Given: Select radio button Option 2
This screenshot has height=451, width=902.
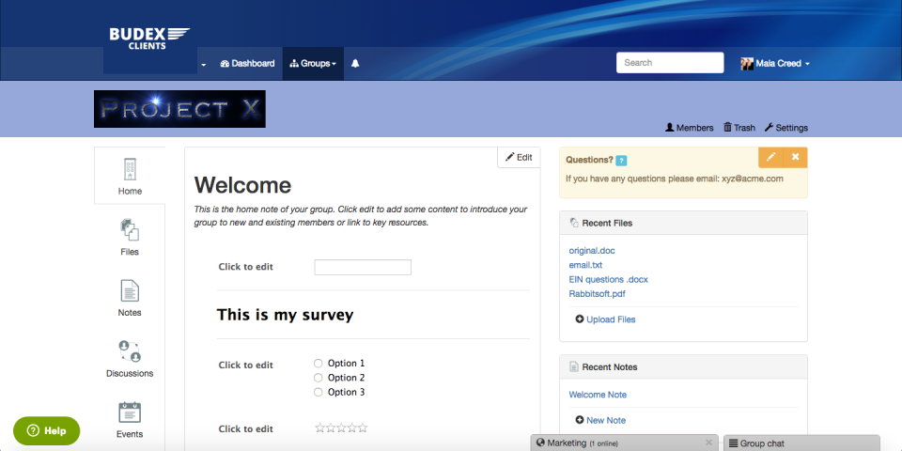Looking at the screenshot, I should point(319,378).
